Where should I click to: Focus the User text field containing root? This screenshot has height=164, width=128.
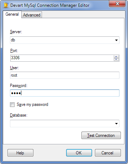[65, 75]
